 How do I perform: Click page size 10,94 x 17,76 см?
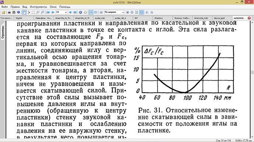click(x=243, y=141)
